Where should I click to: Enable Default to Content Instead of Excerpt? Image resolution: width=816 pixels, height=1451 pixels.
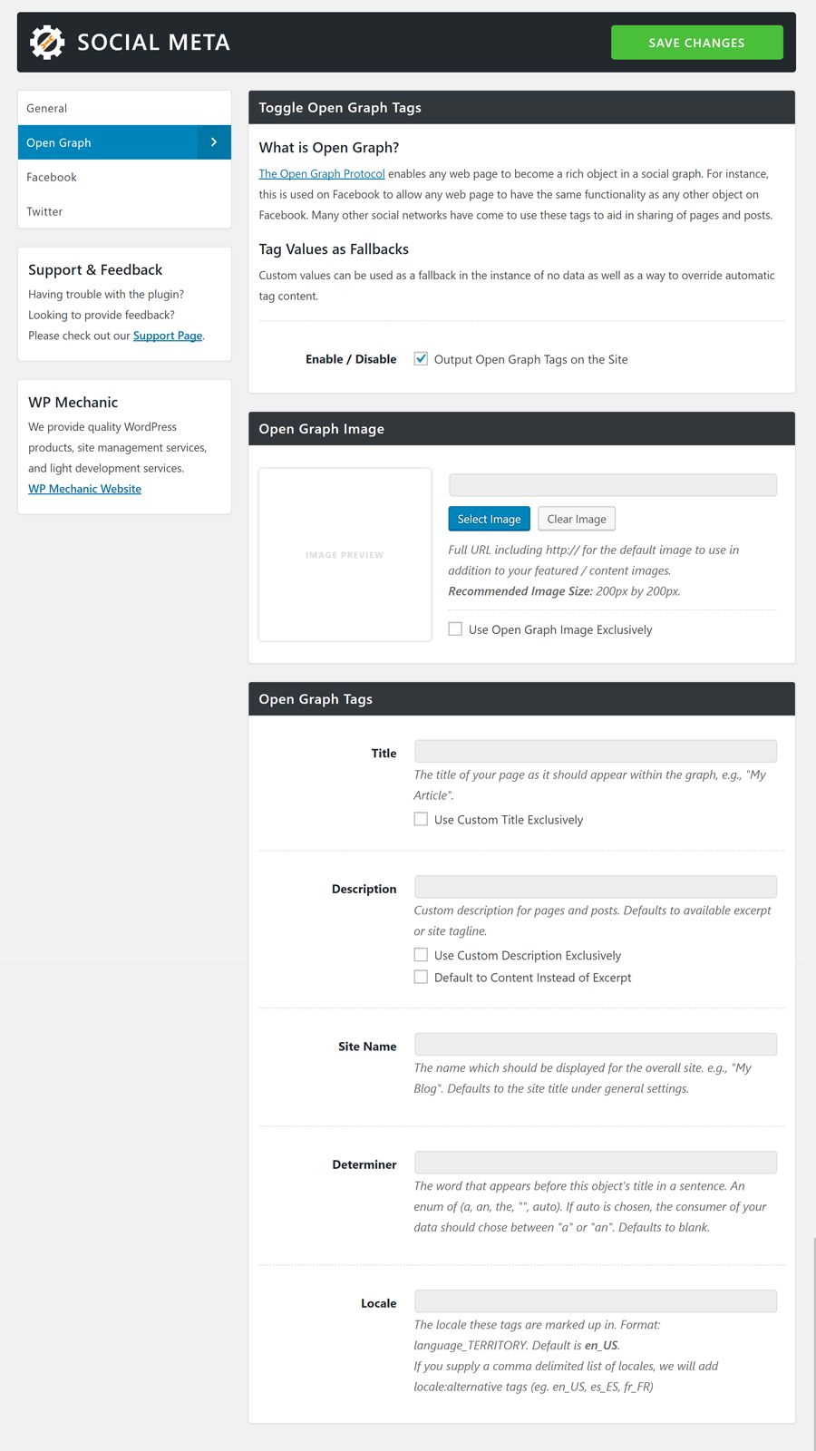click(x=421, y=977)
